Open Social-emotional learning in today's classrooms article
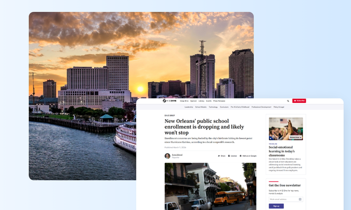This screenshot has width=351, height=210. pyautogui.click(x=282, y=151)
